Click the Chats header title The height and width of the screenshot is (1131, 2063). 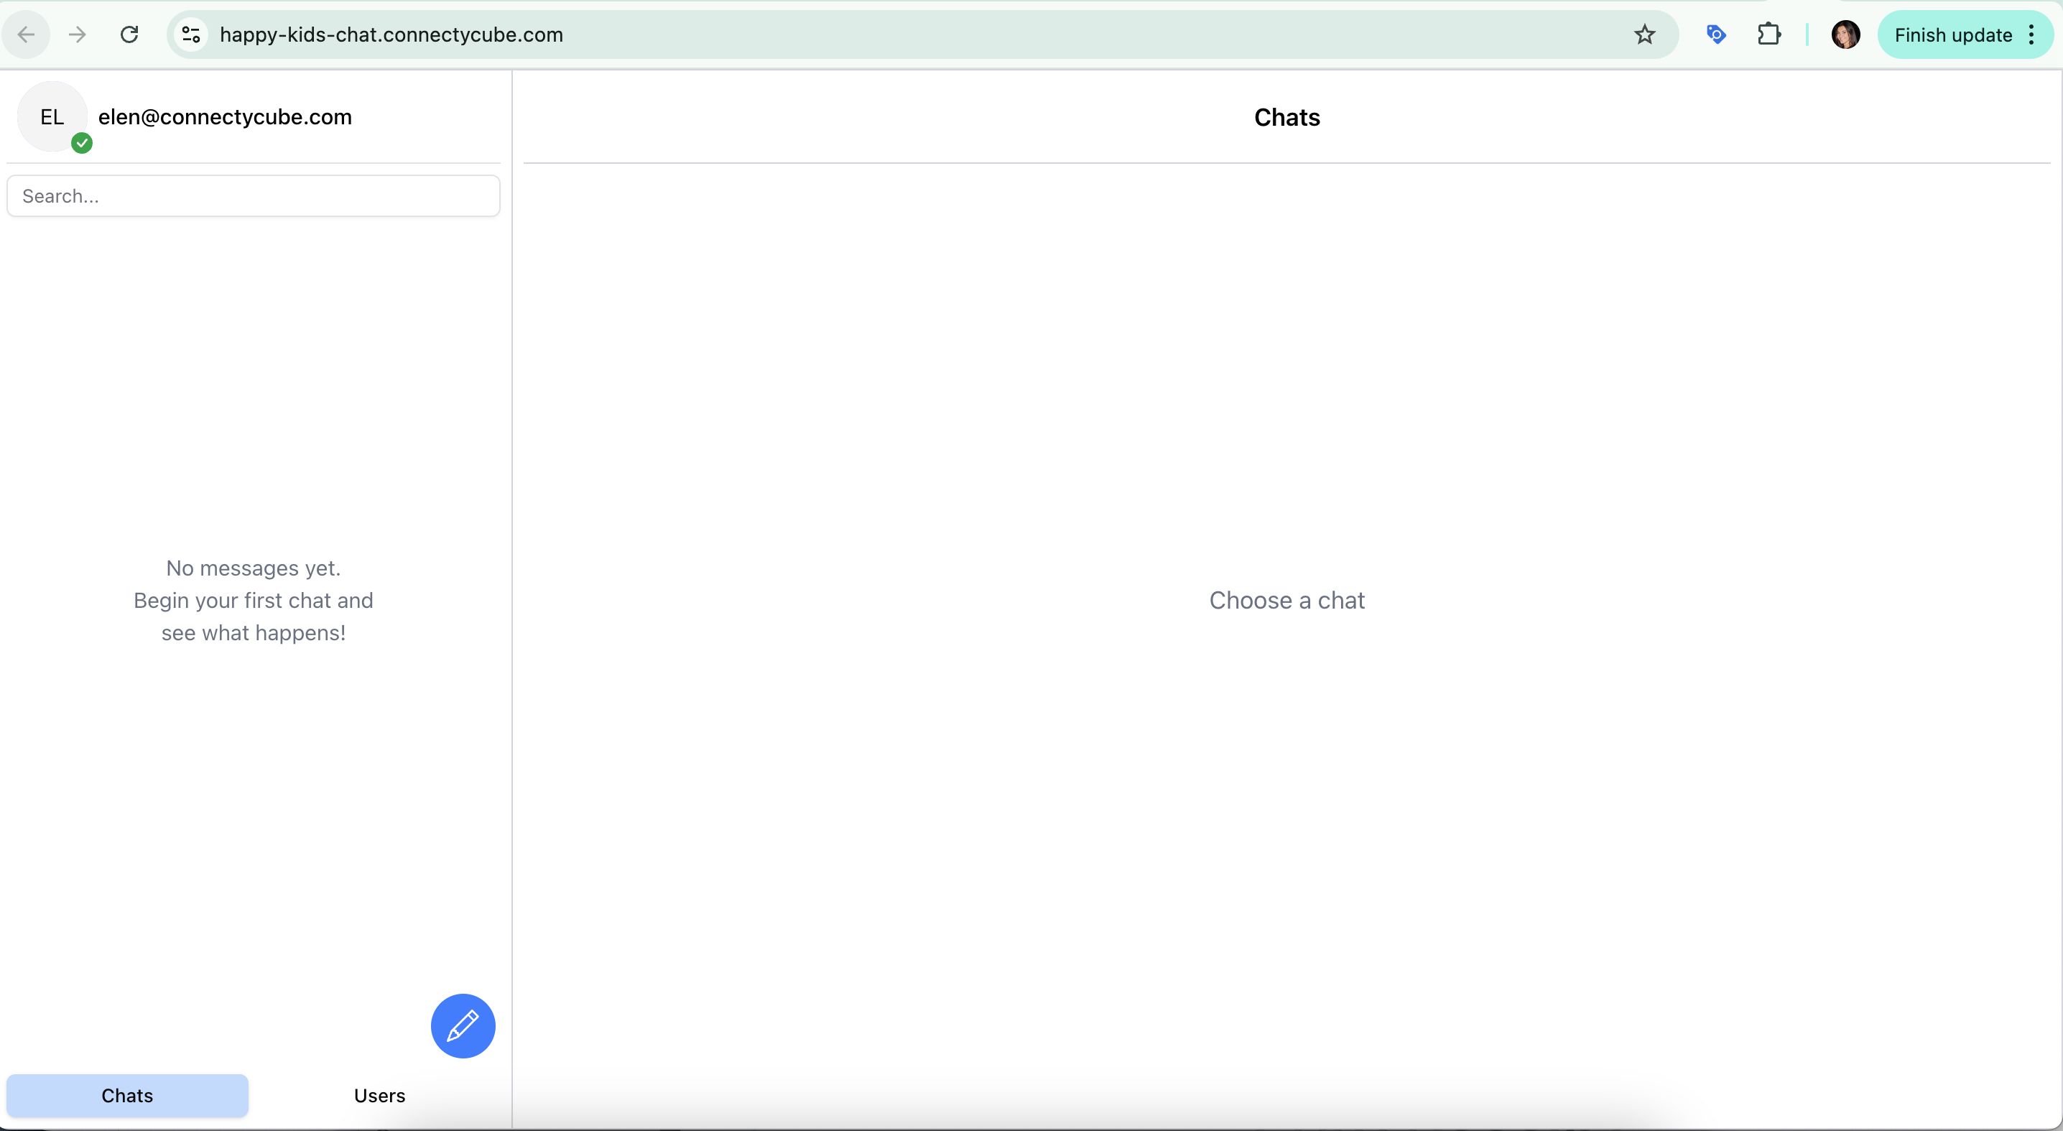[x=1287, y=118]
